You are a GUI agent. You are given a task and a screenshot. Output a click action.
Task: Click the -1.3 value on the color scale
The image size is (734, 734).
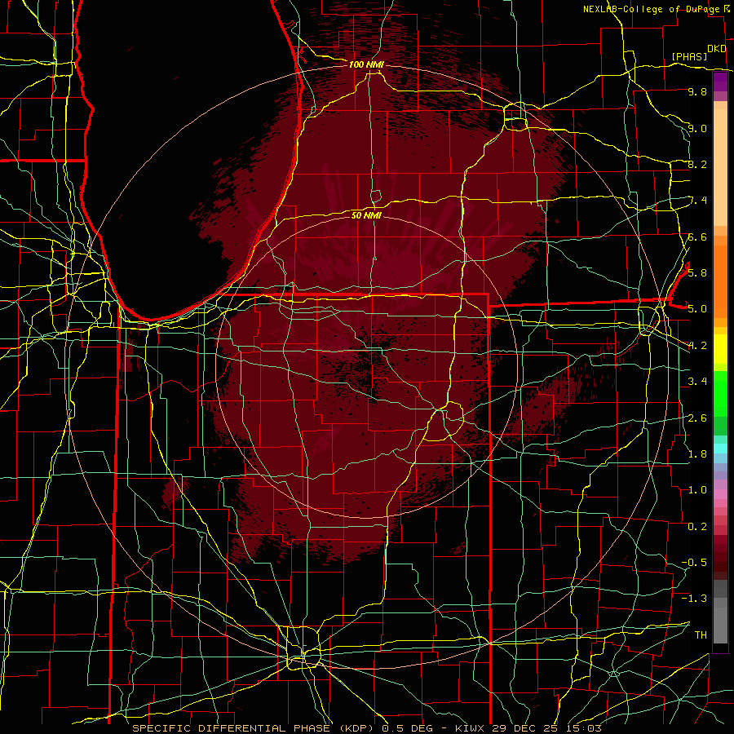pos(694,599)
